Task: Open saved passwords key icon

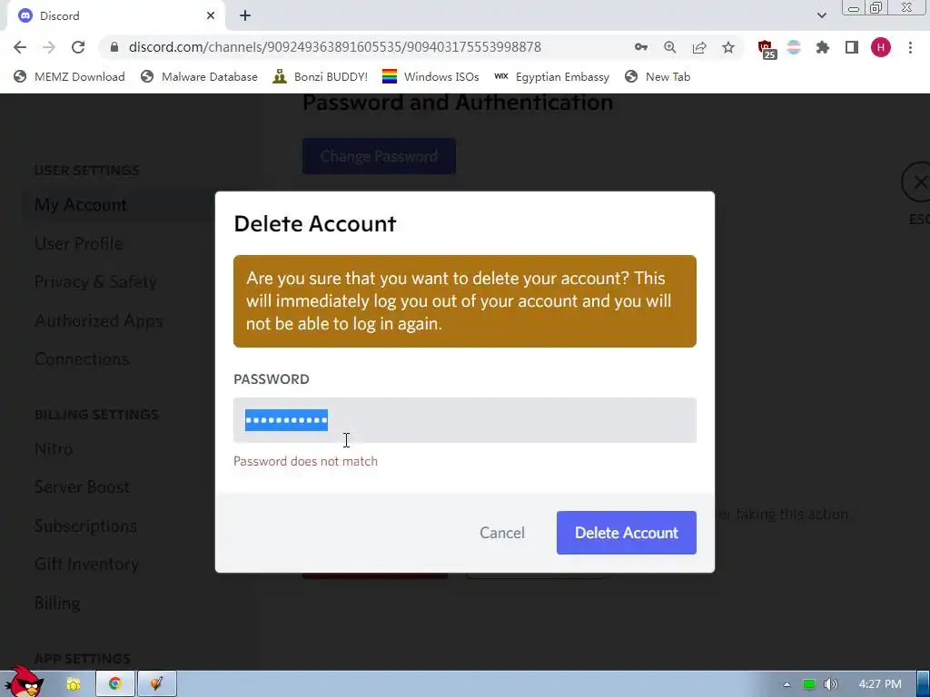Action: click(x=640, y=47)
